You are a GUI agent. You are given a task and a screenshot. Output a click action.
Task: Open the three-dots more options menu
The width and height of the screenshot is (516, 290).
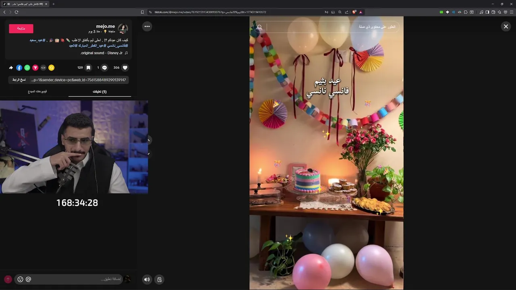[147, 26]
